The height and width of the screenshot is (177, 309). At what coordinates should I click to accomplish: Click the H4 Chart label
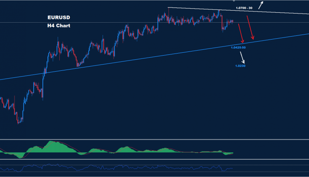pyautogui.click(x=59, y=26)
